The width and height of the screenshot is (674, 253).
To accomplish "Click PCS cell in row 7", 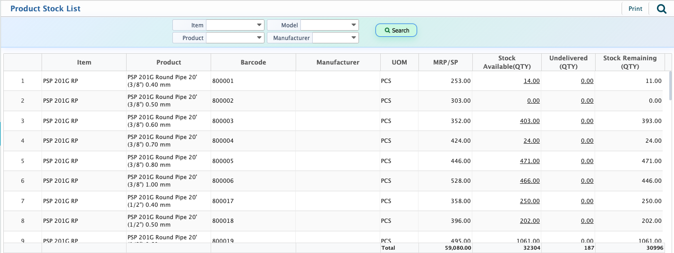I will click(x=399, y=201).
